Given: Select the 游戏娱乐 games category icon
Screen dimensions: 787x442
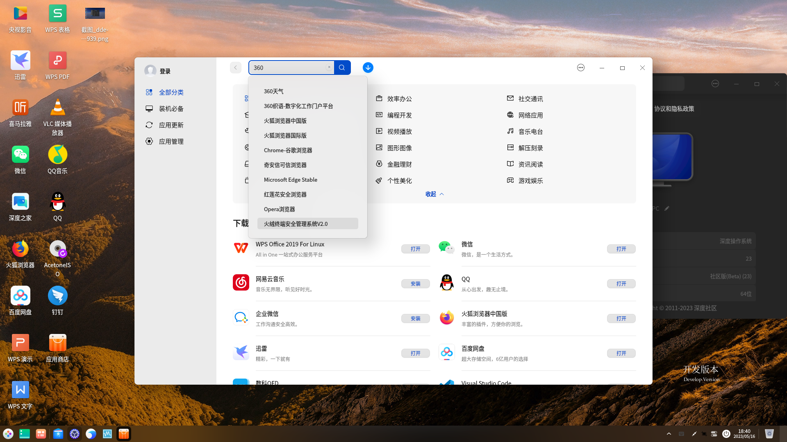Looking at the screenshot, I should click(510, 180).
